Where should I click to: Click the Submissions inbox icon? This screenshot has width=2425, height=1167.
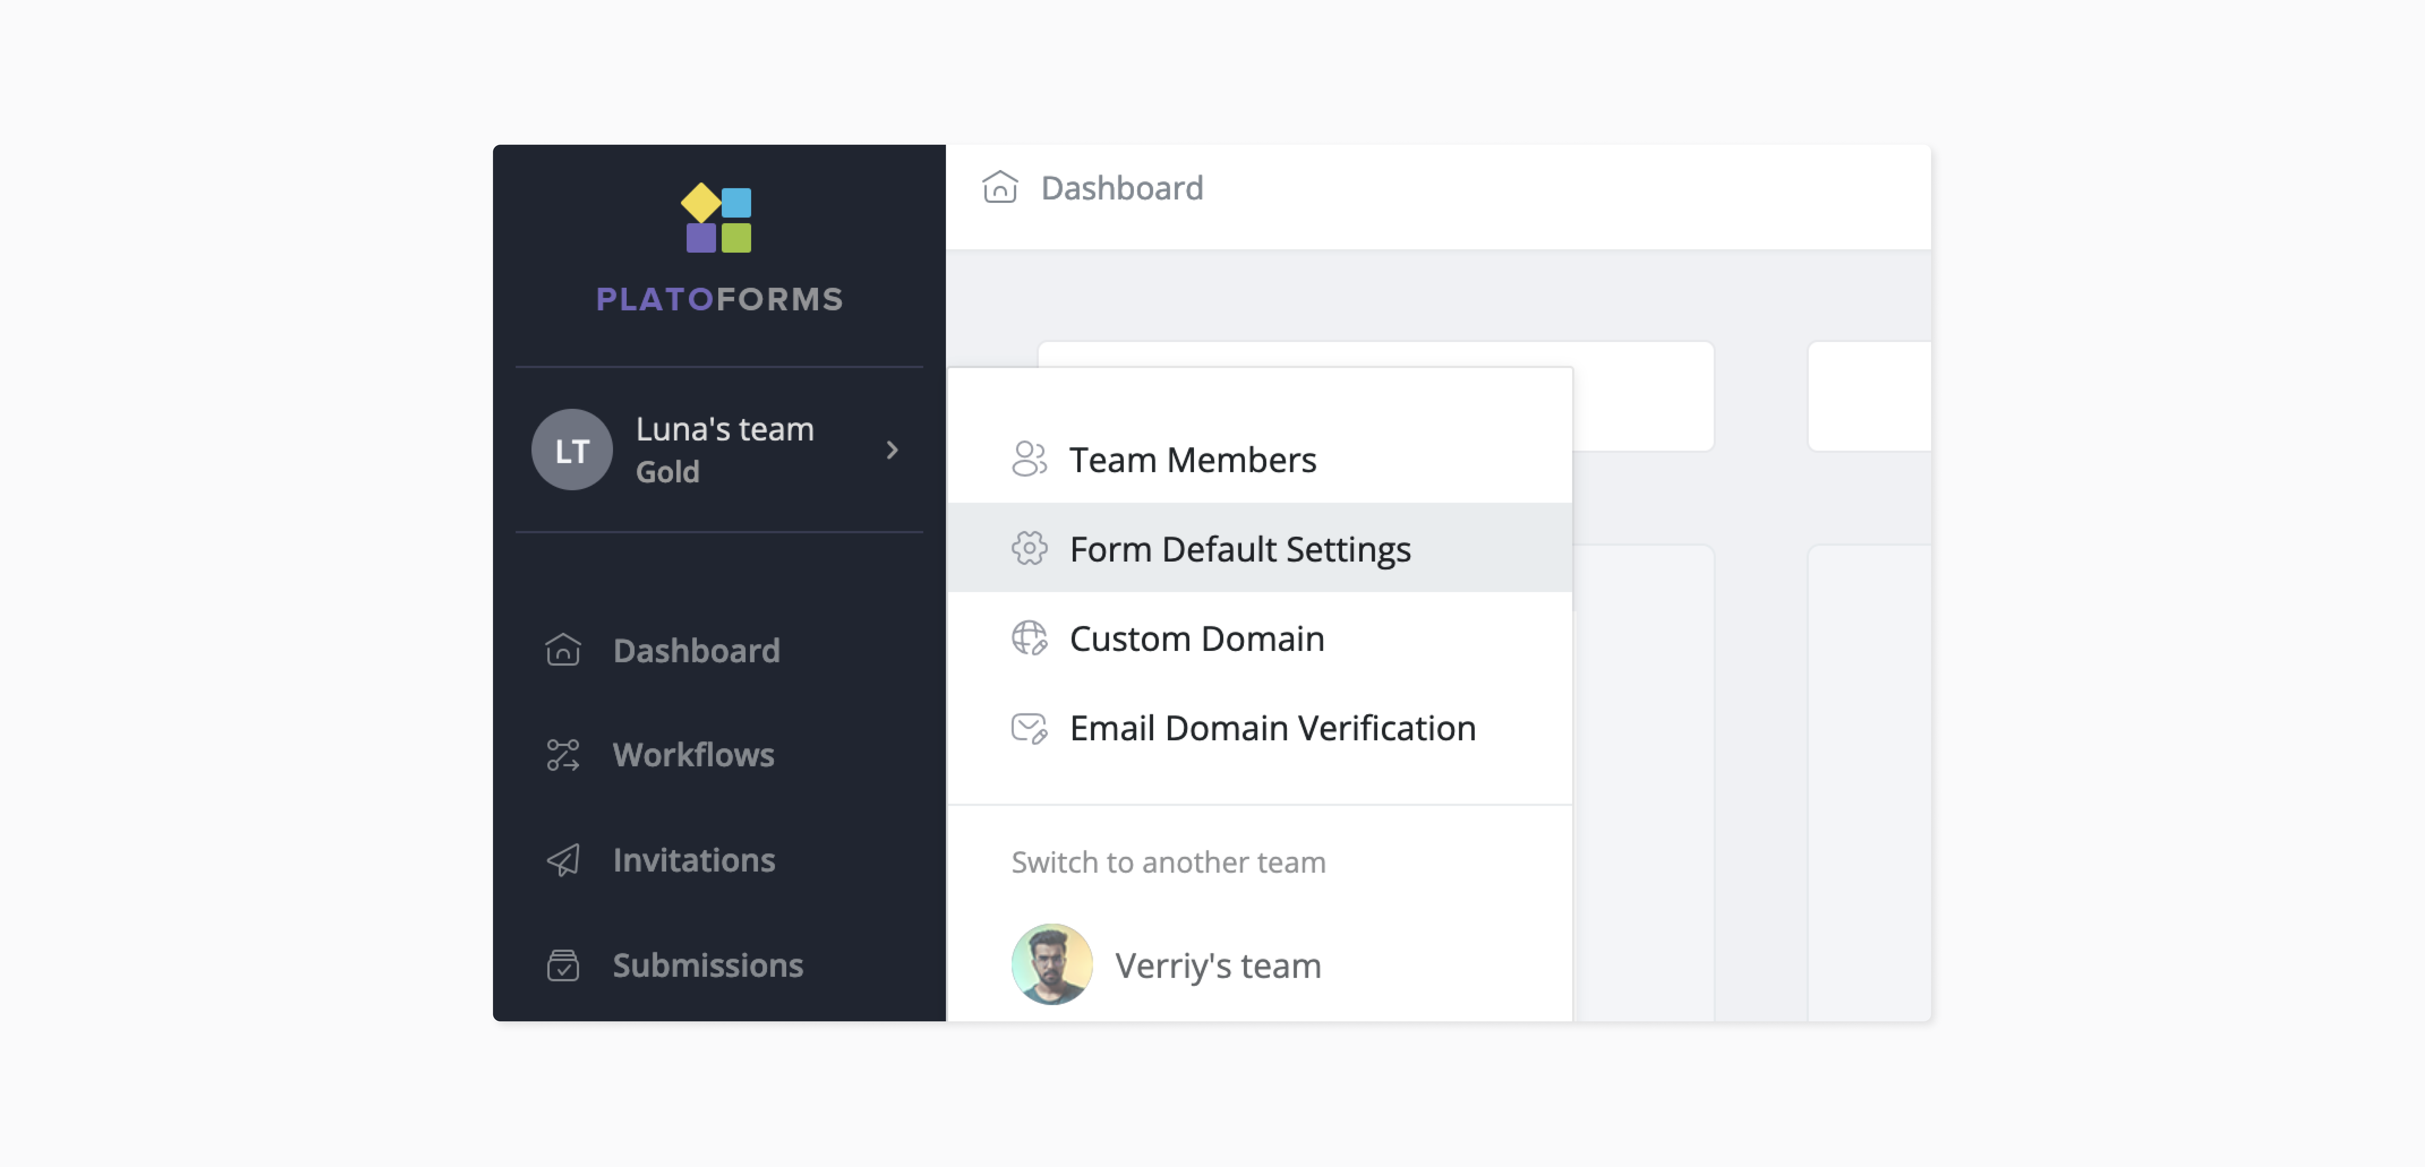[563, 965]
